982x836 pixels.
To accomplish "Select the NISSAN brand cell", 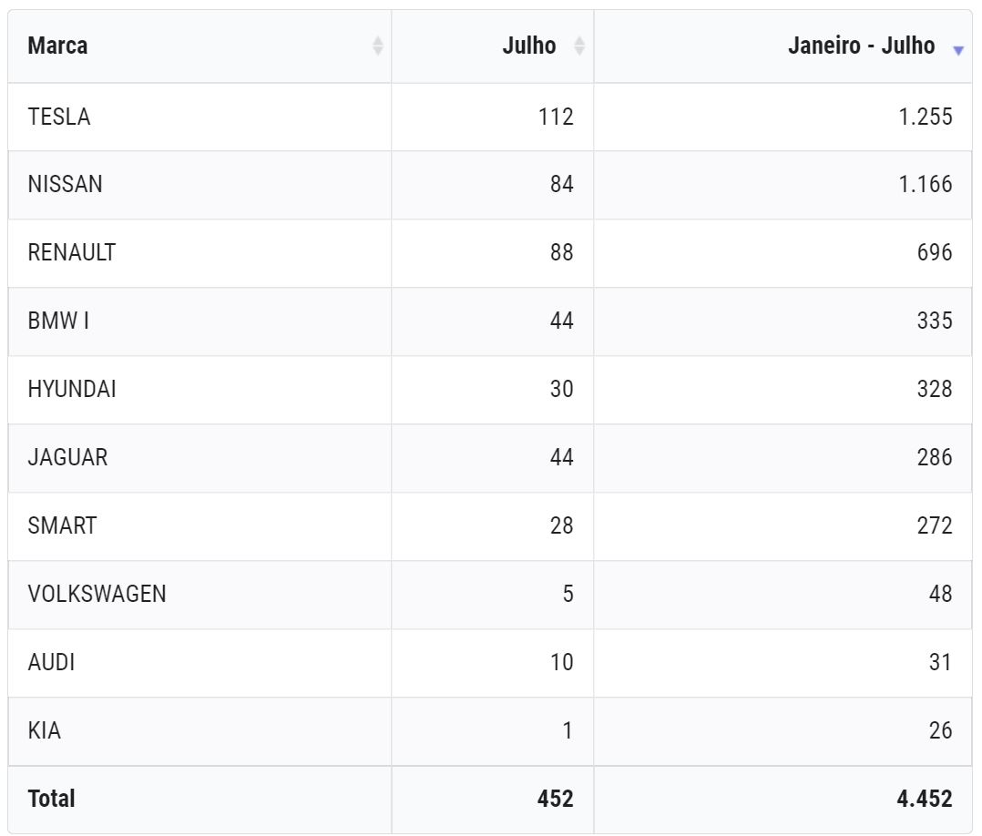I will point(199,185).
